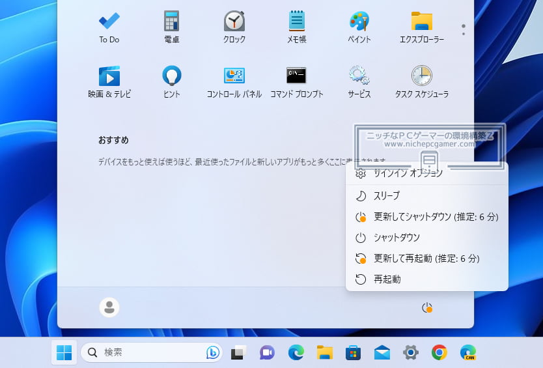The height and width of the screenshot is (368, 543).
Task: Launch the ペイント paint app
Action: point(359,26)
